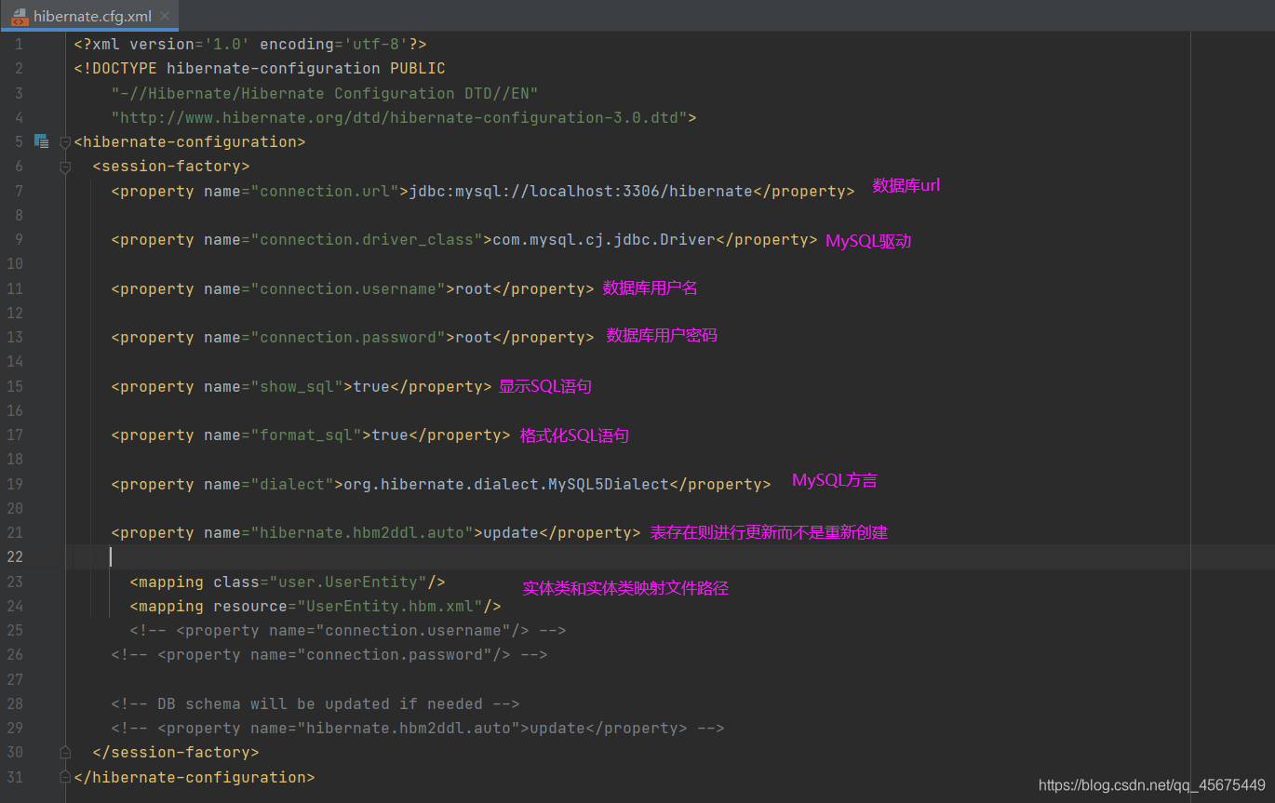1275x803 pixels.
Task: Click the fold marker at line 31
Action: tap(65, 777)
